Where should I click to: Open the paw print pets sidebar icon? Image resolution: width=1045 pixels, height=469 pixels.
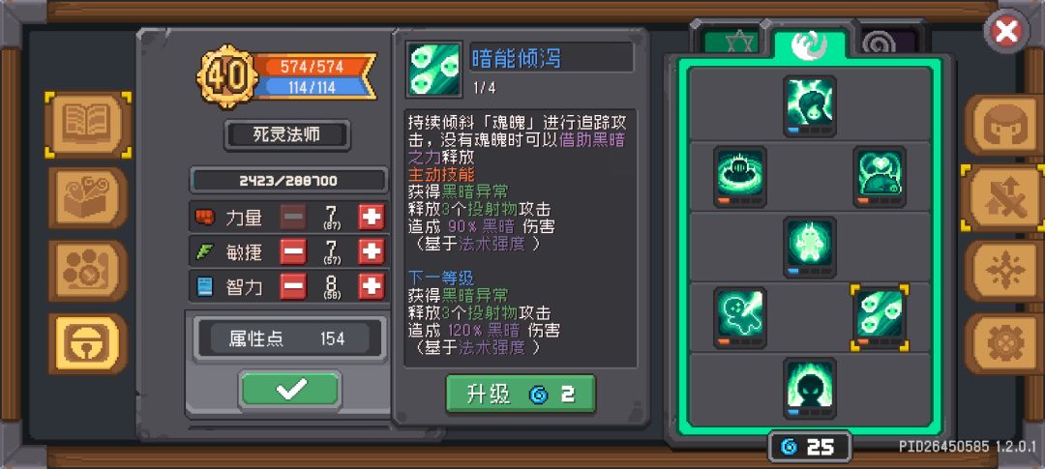tap(88, 271)
